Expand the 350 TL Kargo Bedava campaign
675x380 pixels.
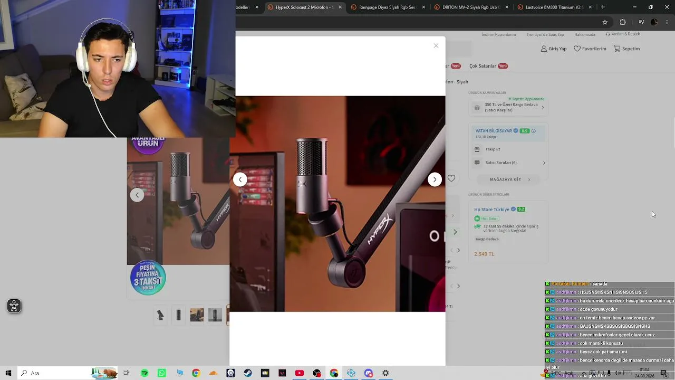(x=508, y=107)
